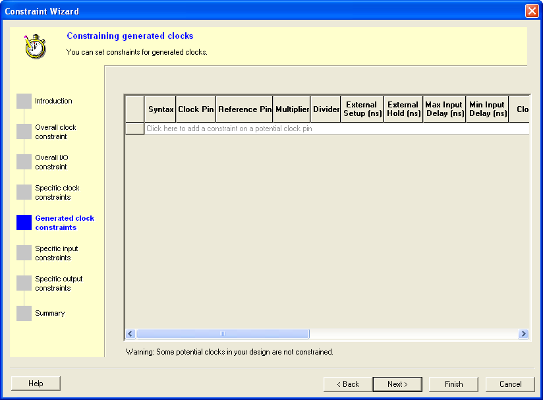Open Specific input constraints step label

click(57, 253)
